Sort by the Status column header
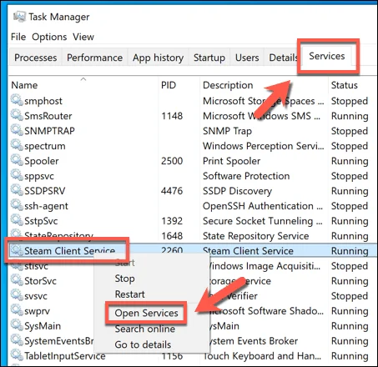The image size is (378, 367). pos(344,85)
